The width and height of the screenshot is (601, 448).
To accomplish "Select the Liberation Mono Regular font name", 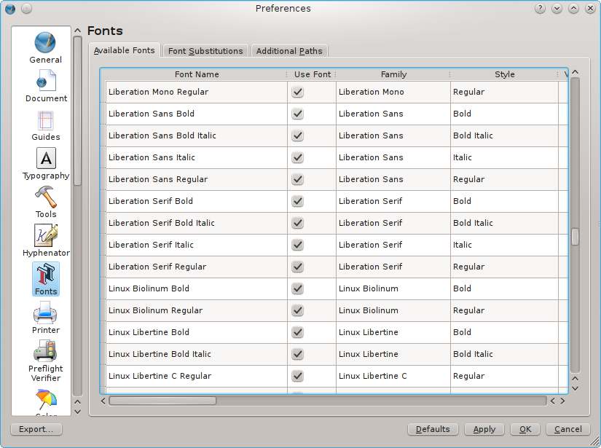I will click(158, 92).
